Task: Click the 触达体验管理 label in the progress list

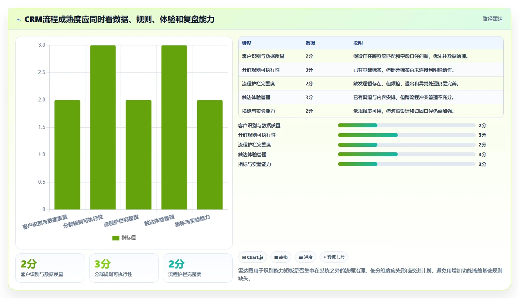Action: click(x=252, y=155)
